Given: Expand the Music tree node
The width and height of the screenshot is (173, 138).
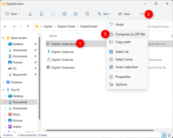Looking at the screenshot, I should (5, 114).
